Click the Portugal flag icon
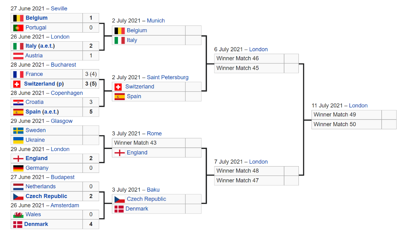 [x=18, y=28]
